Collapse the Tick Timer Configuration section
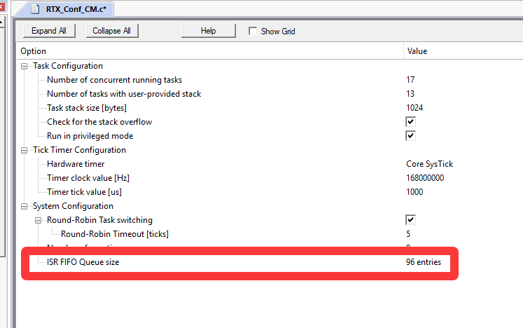 [x=26, y=150]
